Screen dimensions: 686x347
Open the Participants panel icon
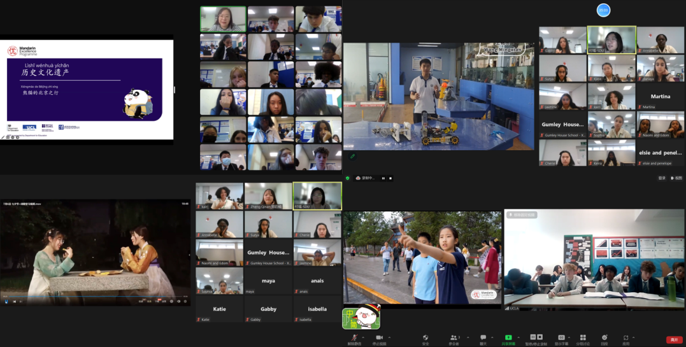[x=454, y=337]
